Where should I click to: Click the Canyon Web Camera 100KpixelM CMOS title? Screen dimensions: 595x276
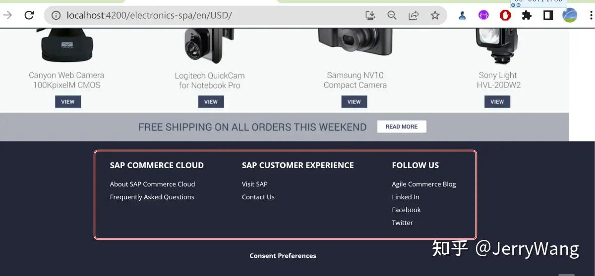[66, 80]
